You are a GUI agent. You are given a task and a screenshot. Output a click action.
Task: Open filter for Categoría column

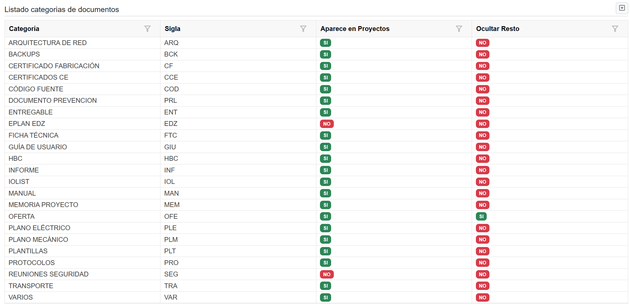point(147,29)
